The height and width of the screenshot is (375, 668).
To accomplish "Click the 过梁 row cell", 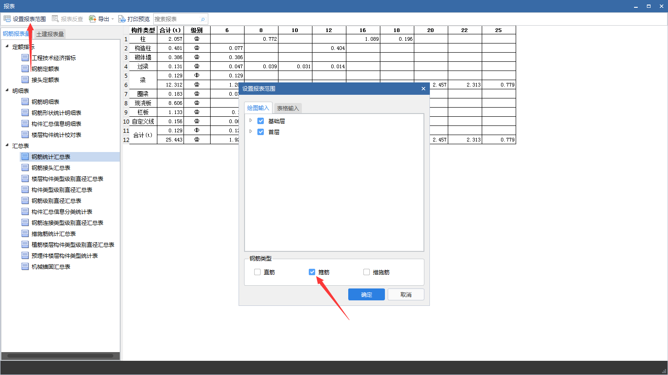I will [143, 66].
